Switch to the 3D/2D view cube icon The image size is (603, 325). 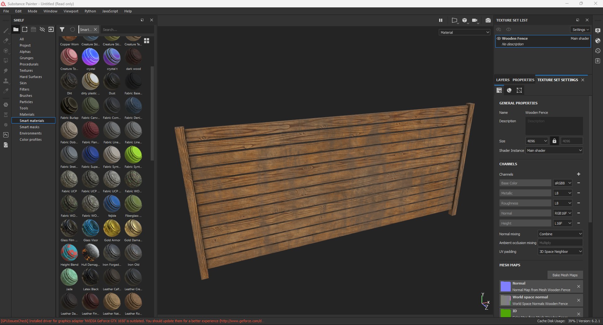point(465,20)
